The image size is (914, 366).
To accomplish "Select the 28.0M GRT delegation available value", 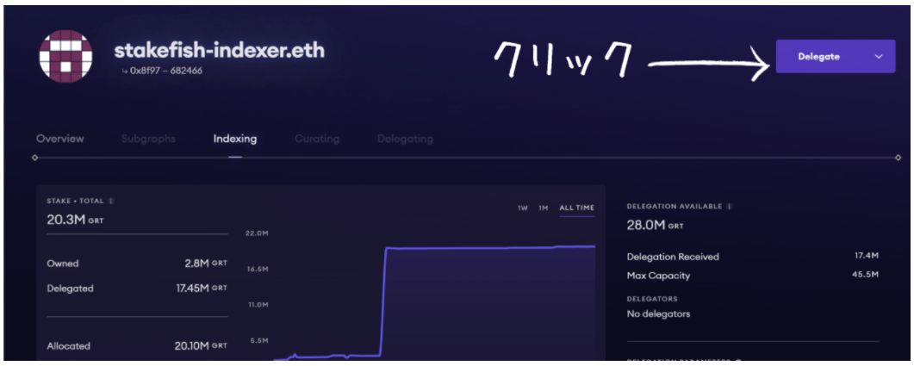I will (x=656, y=226).
